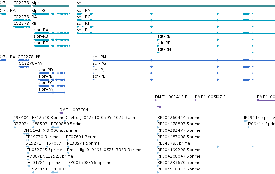Click EST label 515271
The width and height of the screenshot is (275, 174).
(x=34, y=144)
